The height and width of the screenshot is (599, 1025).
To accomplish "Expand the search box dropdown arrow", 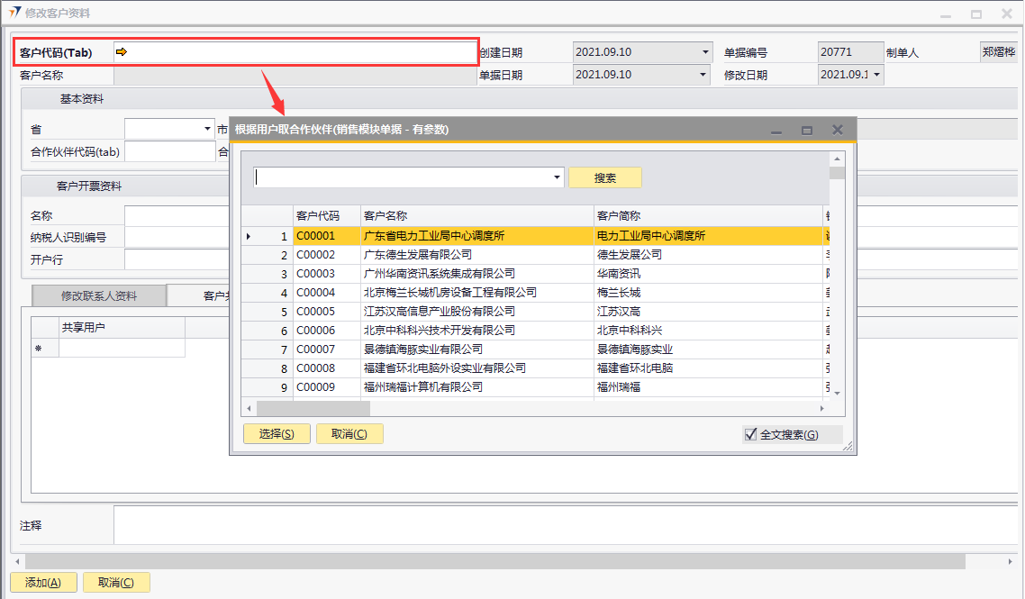I will click(x=558, y=177).
